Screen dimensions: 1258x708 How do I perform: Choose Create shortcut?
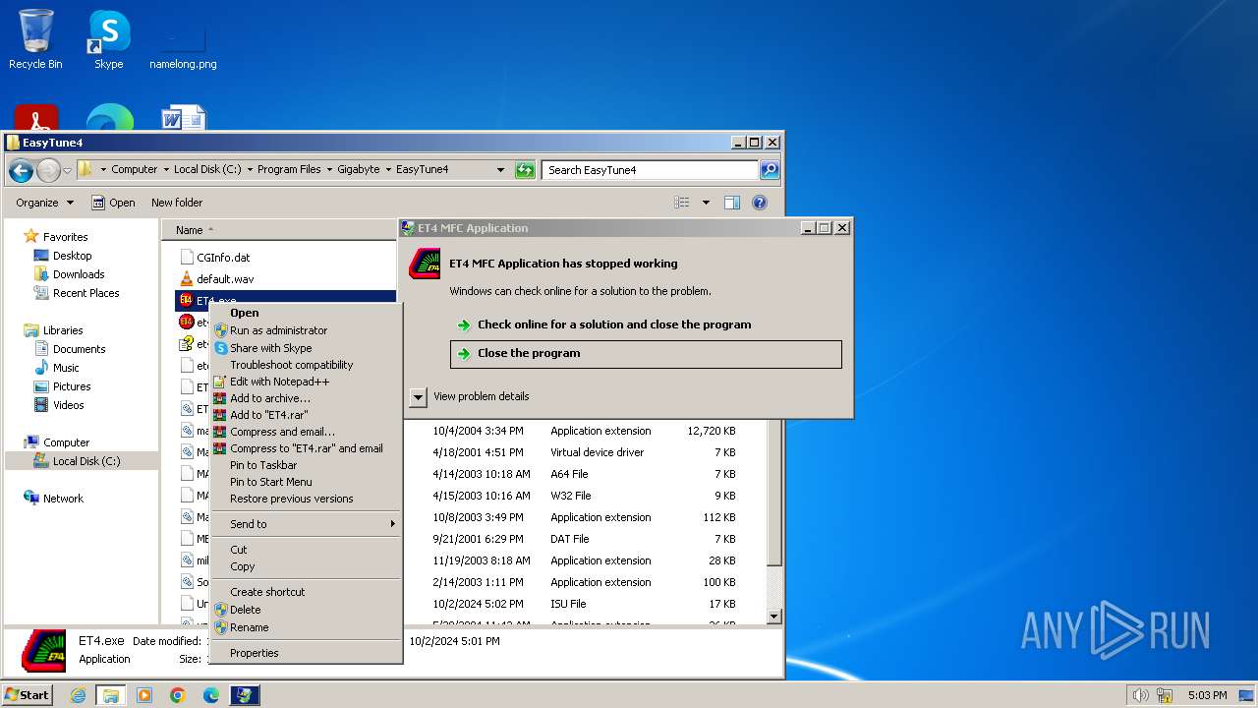pyautogui.click(x=306, y=592)
